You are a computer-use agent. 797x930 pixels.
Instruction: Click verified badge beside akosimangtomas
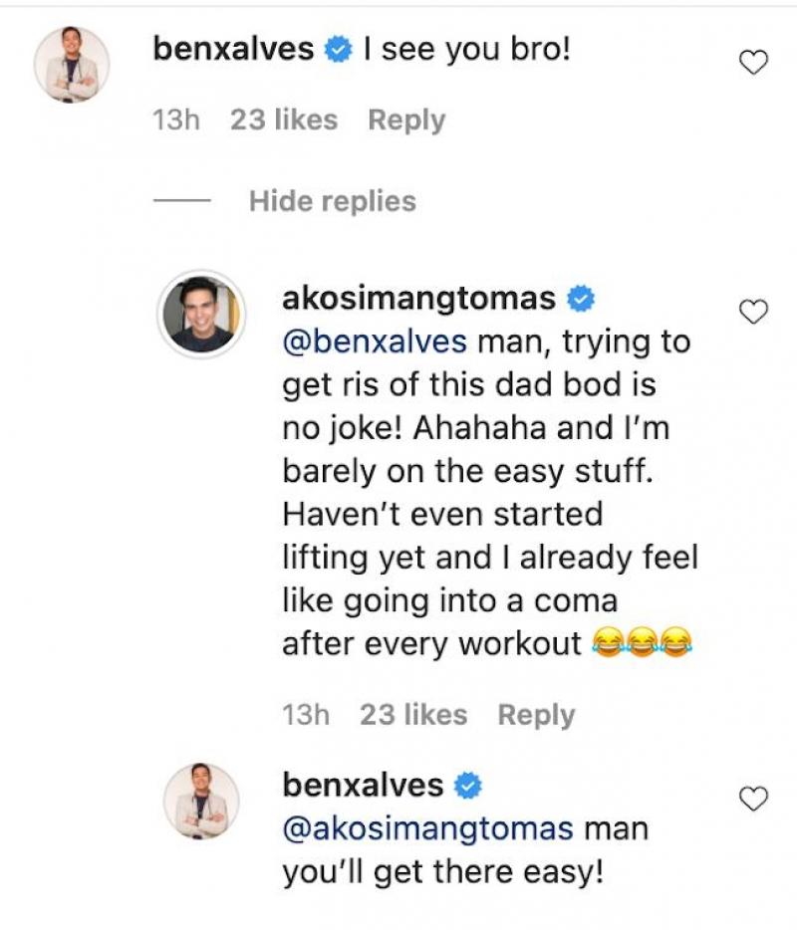pos(581,298)
